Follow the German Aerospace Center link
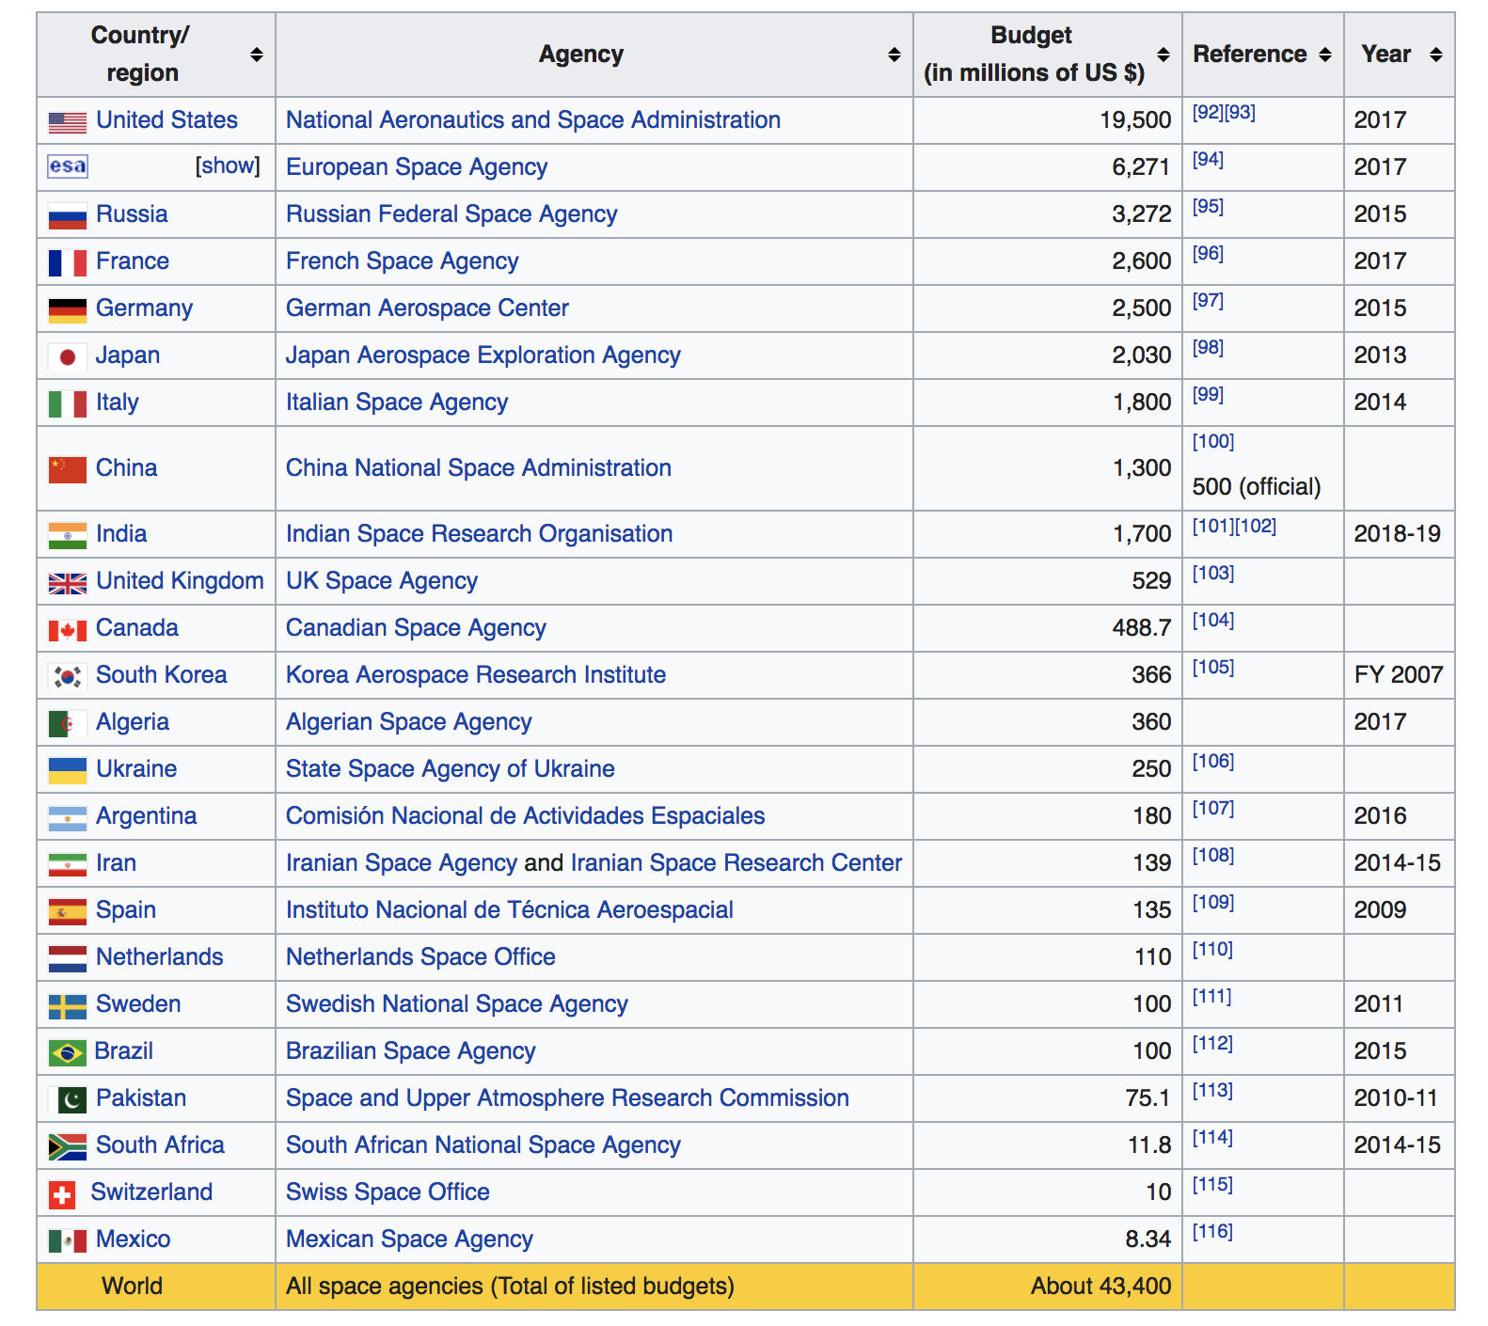This screenshot has width=1488, height=1326. tap(427, 308)
